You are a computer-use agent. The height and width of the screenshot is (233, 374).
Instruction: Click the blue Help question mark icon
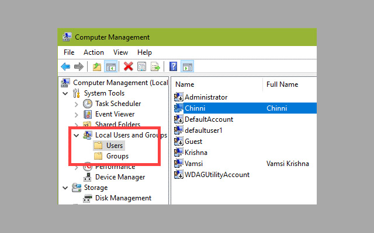[174, 66]
